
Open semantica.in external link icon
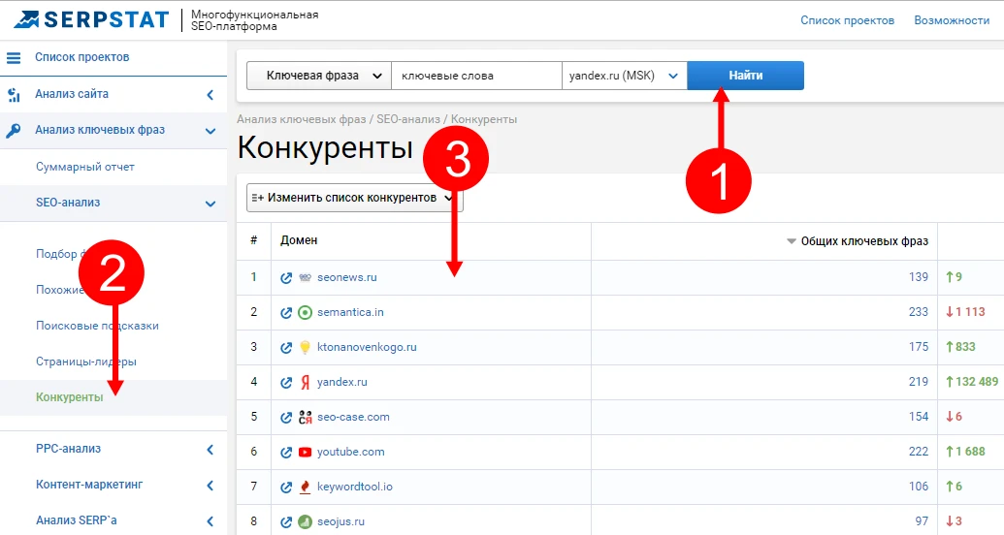pos(286,312)
